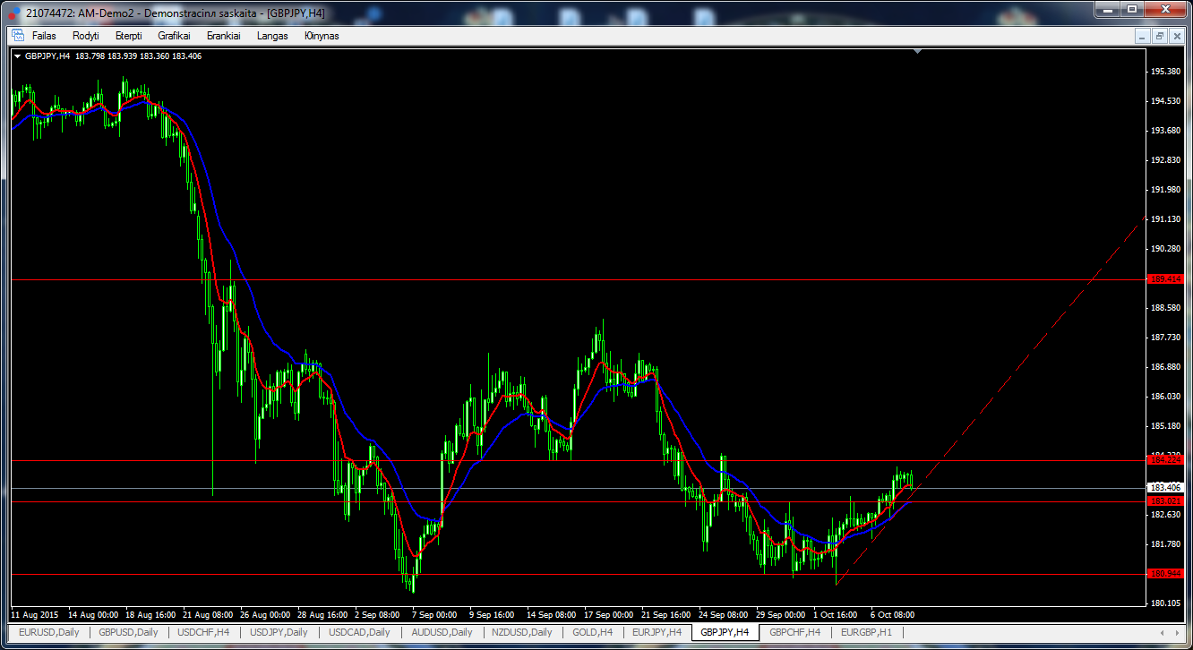
Task: Close the inner GBPJPY chart window
Action: (1176, 36)
